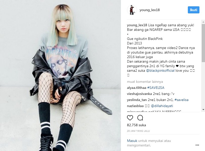This screenshot has height=151, width=205.
Task: Follow the account with the Ikuti button
Action: [193, 10]
